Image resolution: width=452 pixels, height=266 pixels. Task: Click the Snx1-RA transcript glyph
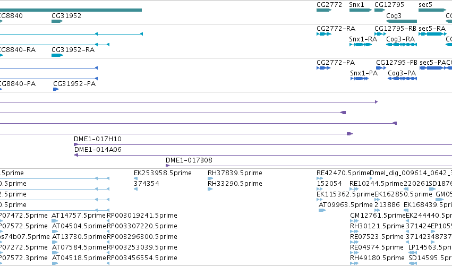tap(361, 45)
